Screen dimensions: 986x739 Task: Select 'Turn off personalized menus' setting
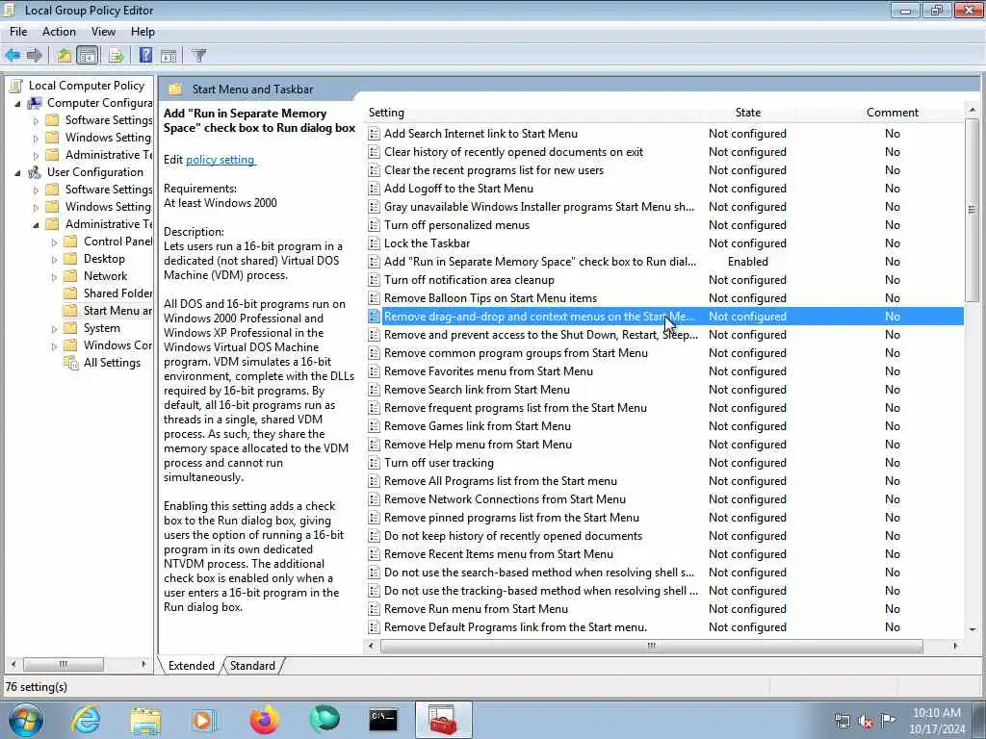(665, 225)
